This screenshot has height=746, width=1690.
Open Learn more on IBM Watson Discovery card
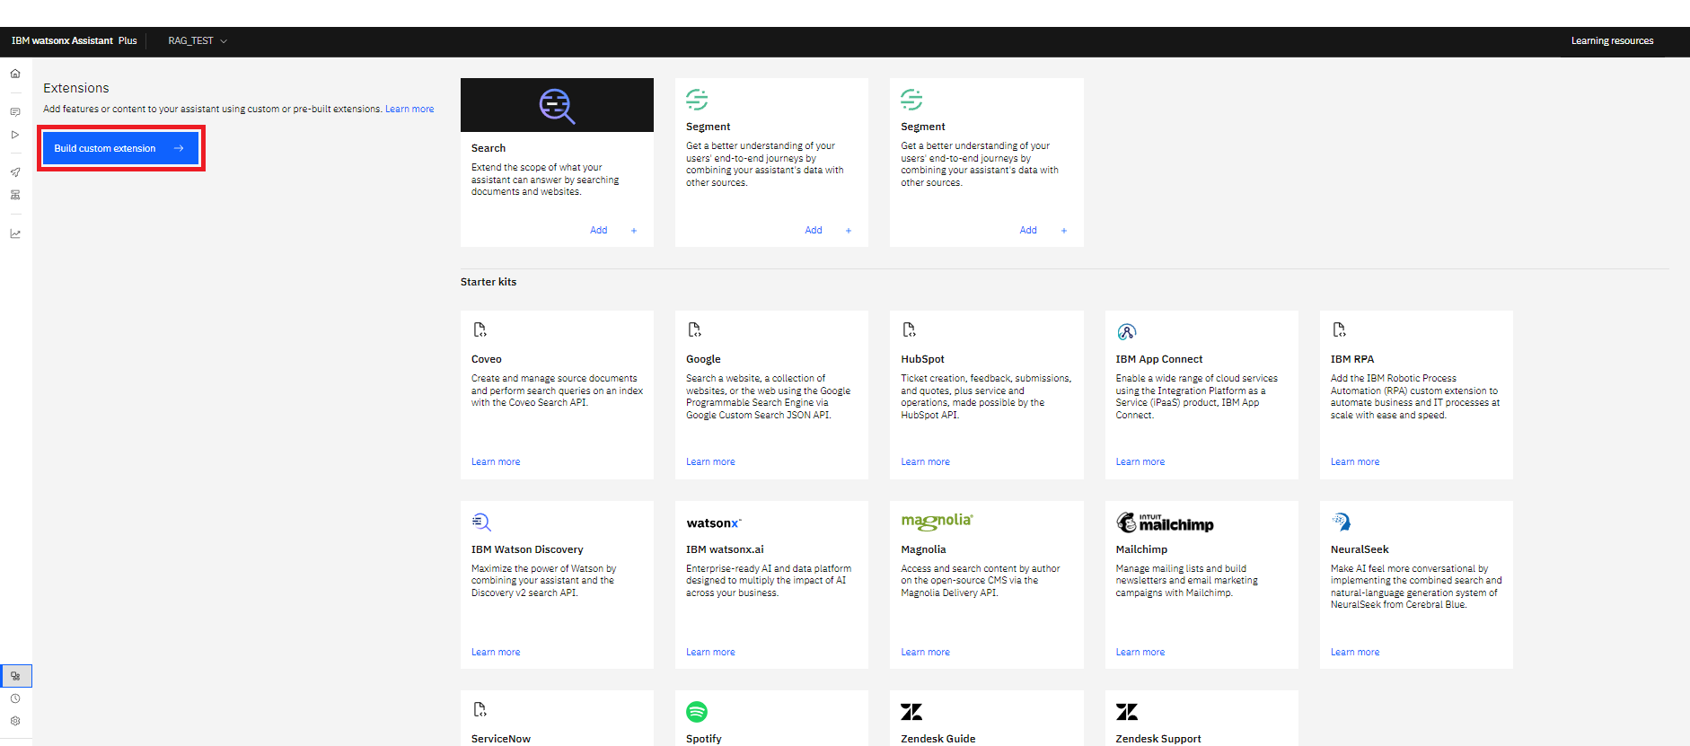click(x=496, y=653)
